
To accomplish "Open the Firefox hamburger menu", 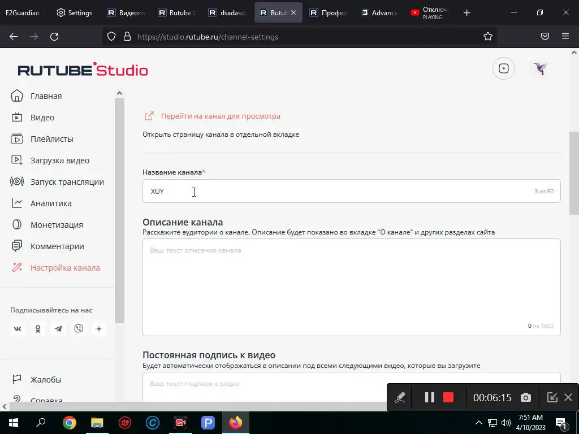I will (565, 36).
